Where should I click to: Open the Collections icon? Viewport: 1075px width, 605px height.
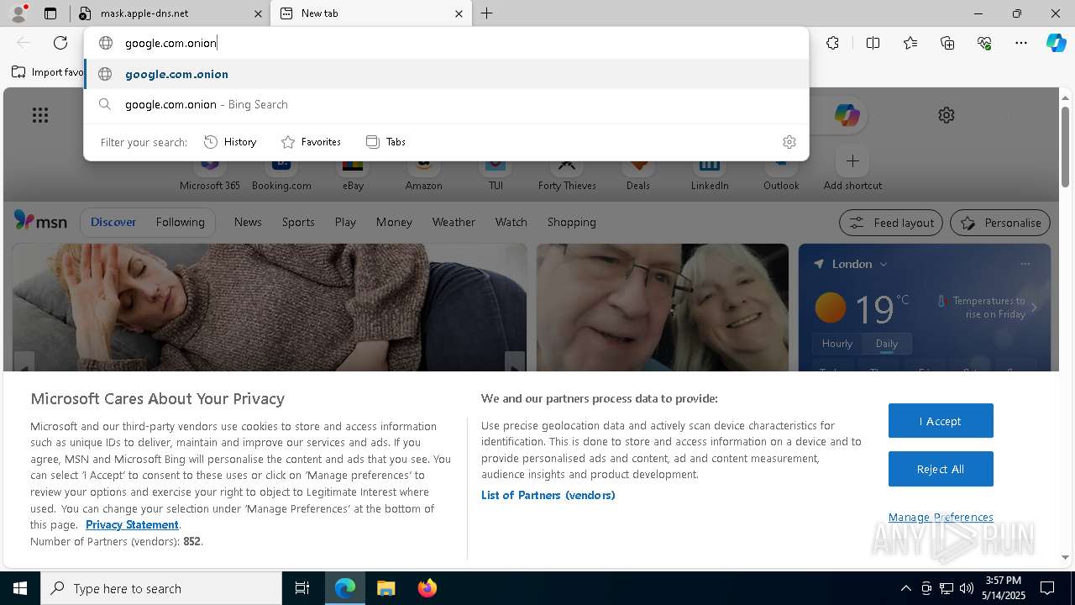click(x=947, y=43)
